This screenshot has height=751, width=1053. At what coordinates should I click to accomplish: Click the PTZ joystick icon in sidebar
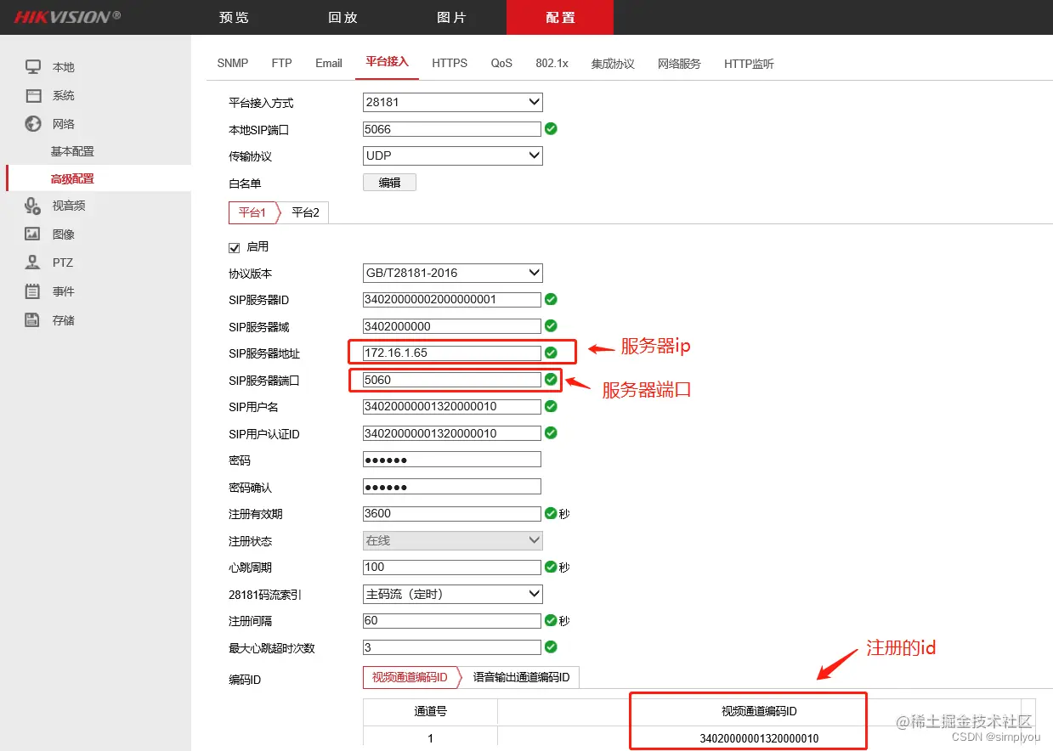click(33, 263)
